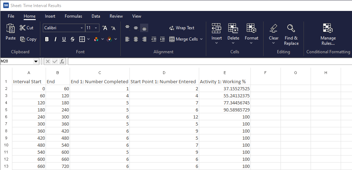Toggle underline formatting

[64, 39]
